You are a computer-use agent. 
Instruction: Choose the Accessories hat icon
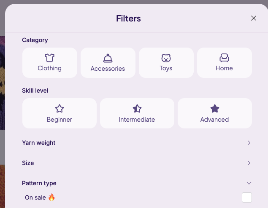108,58
